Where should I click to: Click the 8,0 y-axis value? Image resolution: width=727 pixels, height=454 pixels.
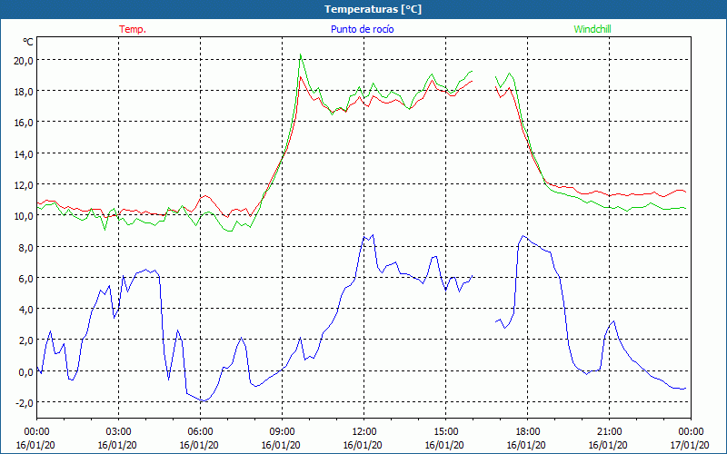point(25,247)
